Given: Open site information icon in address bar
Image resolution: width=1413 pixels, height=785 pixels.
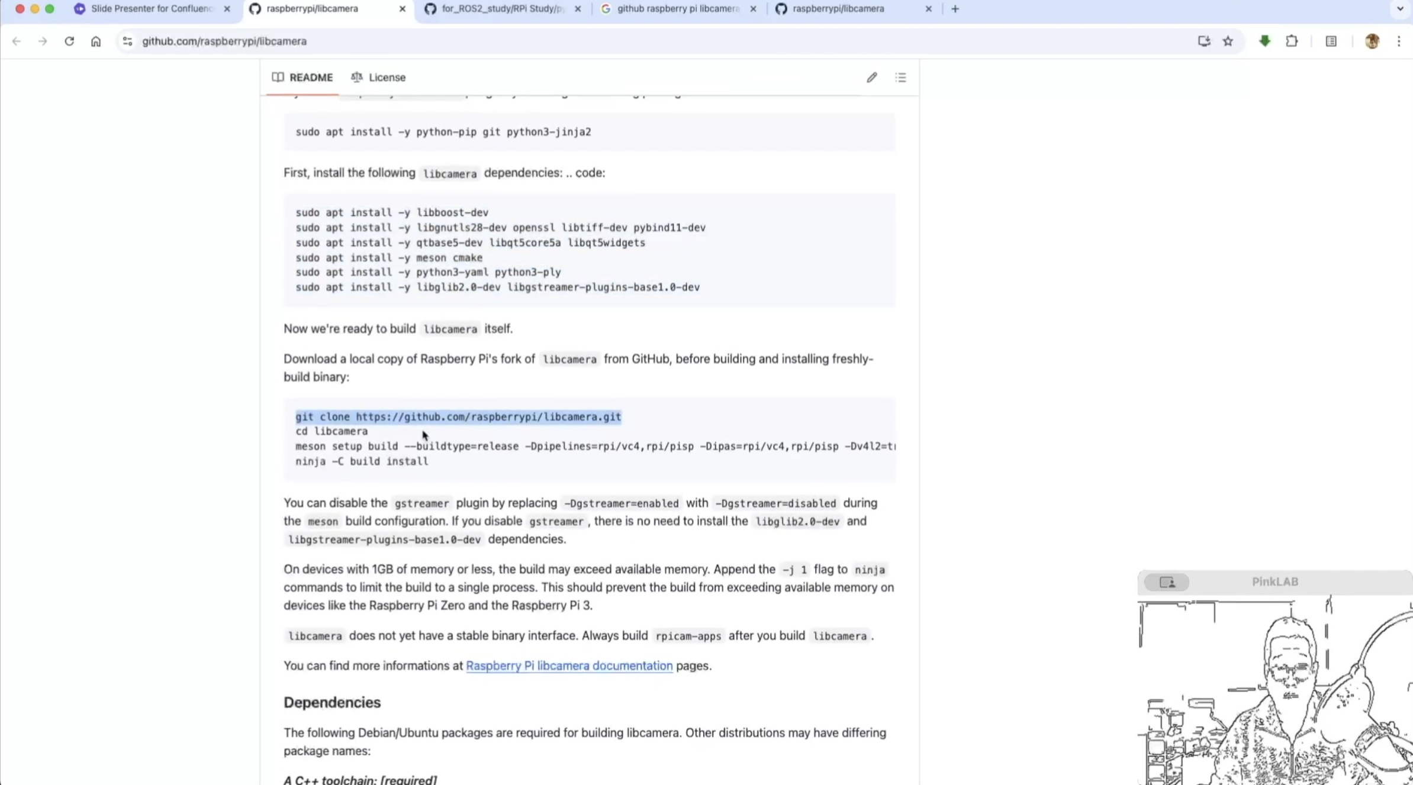Looking at the screenshot, I should 127,41.
